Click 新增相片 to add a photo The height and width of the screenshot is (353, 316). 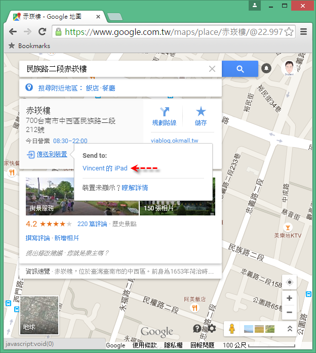[x=66, y=238]
